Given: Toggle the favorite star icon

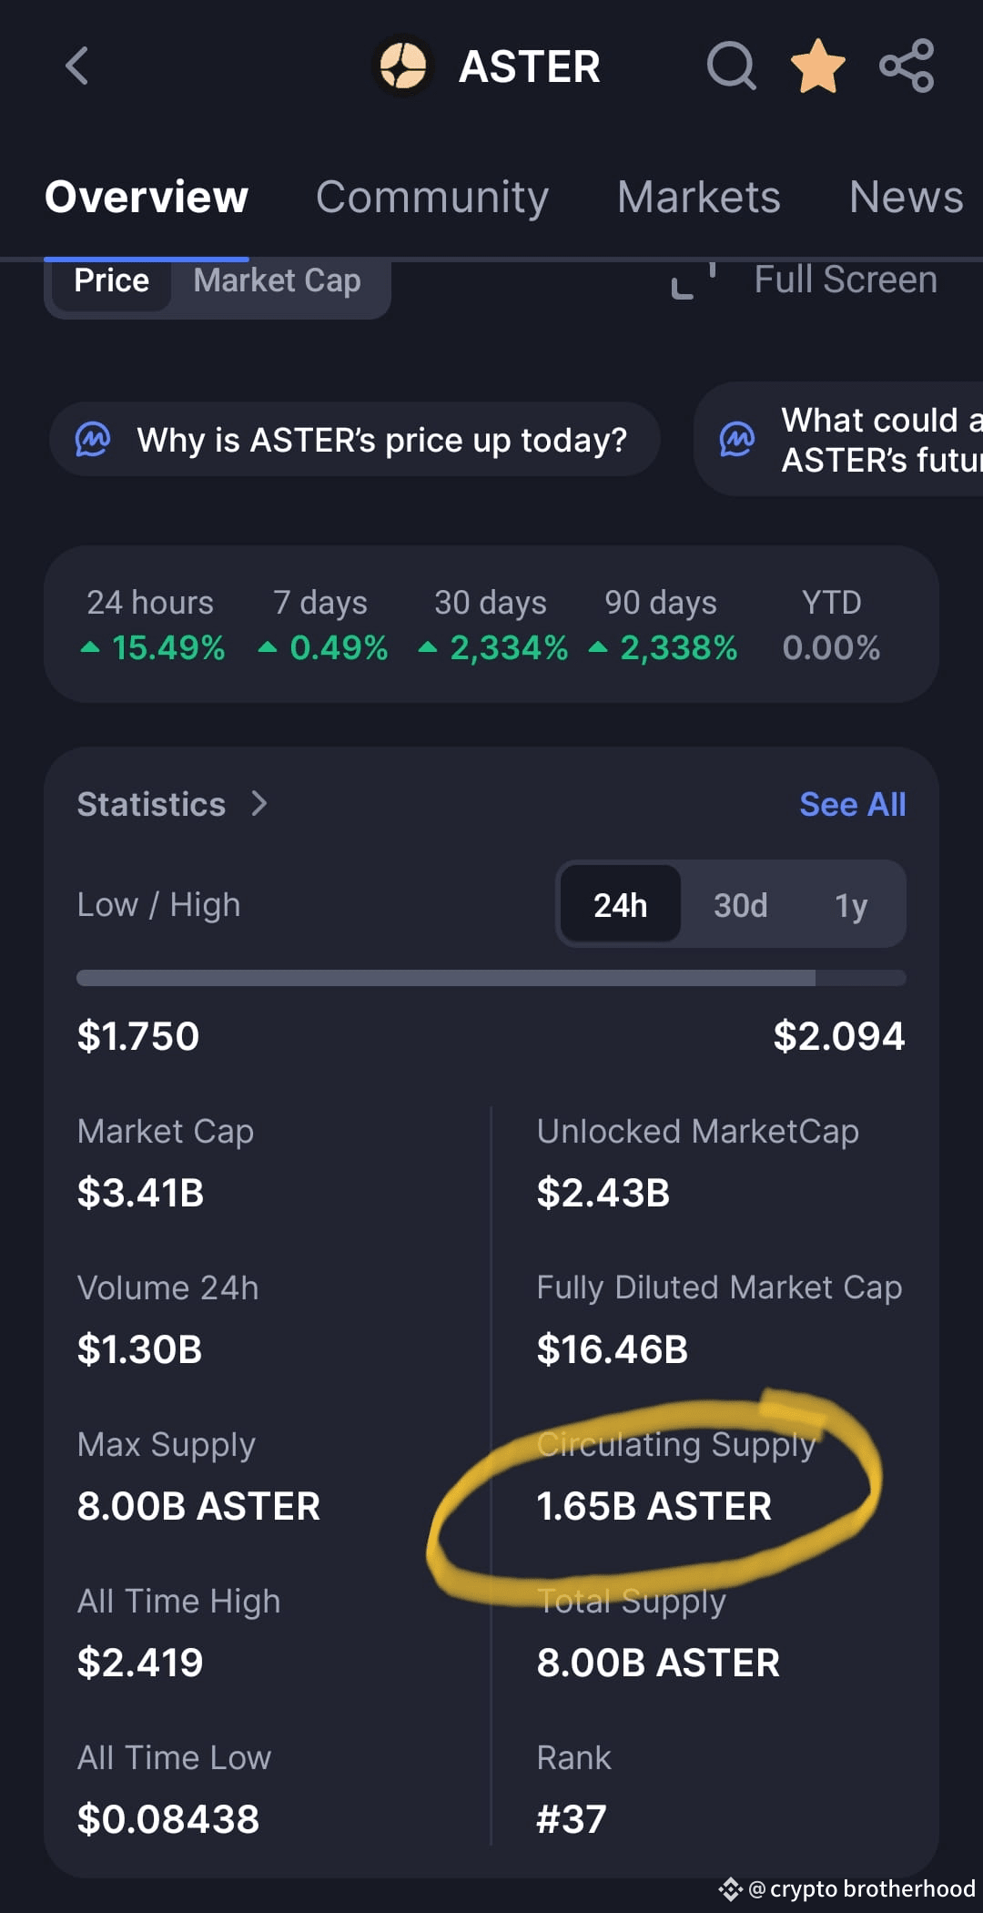Looking at the screenshot, I should coord(818,66).
